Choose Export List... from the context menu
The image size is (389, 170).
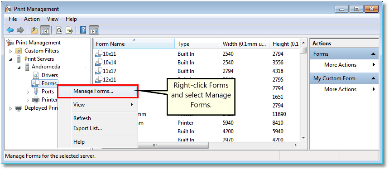tap(98, 128)
